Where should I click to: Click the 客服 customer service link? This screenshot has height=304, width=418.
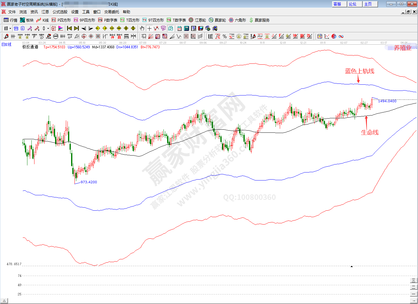click(337, 4)
